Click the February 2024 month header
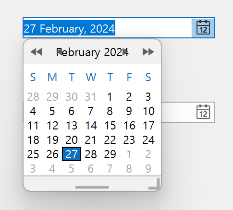 tap(92, 52)
